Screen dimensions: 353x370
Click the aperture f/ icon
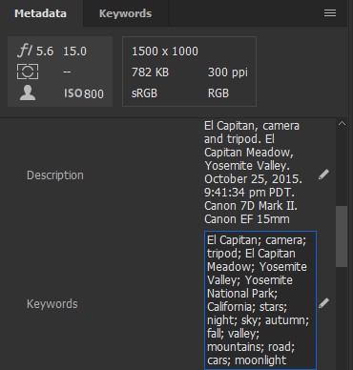point(25,51)
